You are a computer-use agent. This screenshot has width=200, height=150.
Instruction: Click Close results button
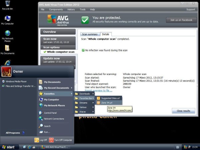pyautogui.click(x=183, y=111)
